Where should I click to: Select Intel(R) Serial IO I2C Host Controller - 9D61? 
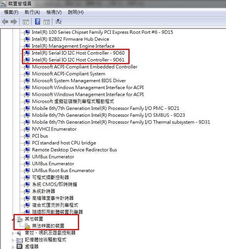[78, 60]
